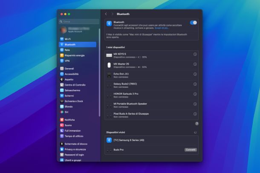This screenshot has width=260, height=173.
Task: Click the Centro di Controllo icon
Action: 62,85
